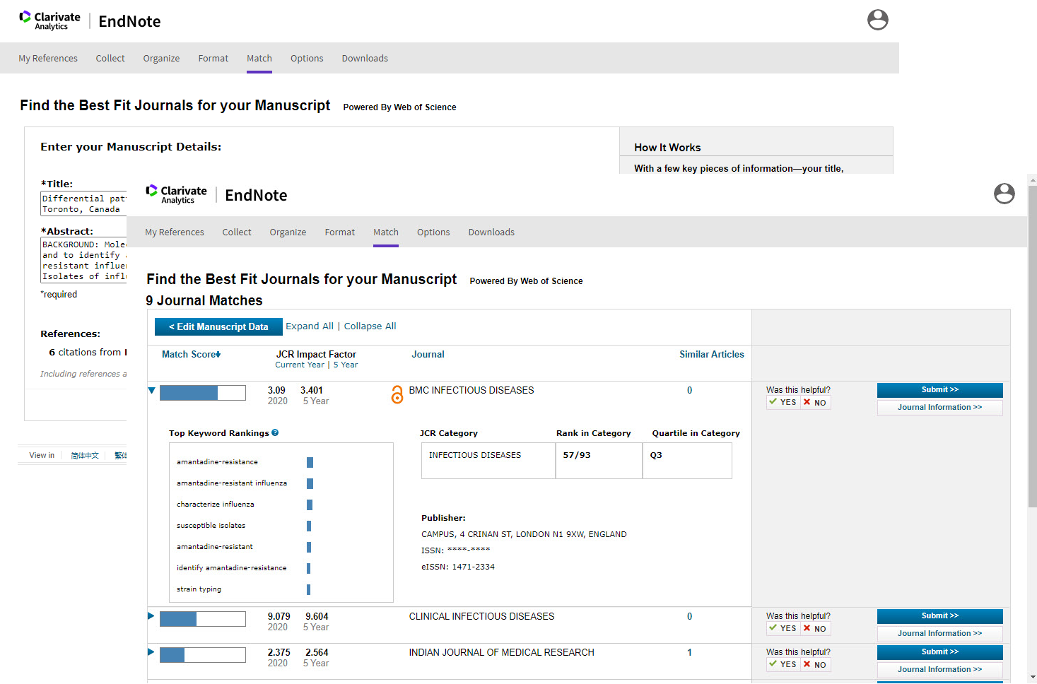Submit to Clinical Infectious Diseases
1037x684 pixels.
940,616
